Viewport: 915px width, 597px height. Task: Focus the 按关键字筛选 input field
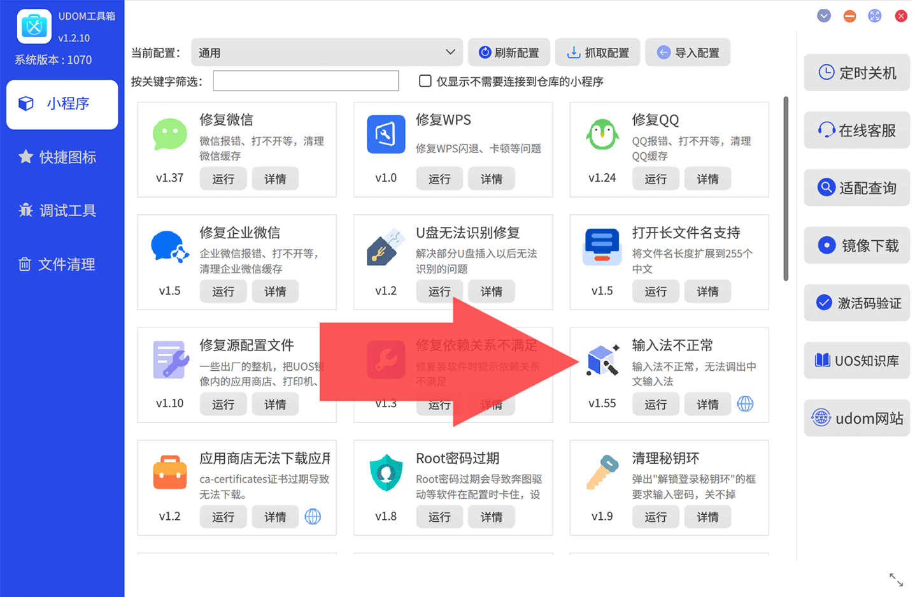(306, 81)
